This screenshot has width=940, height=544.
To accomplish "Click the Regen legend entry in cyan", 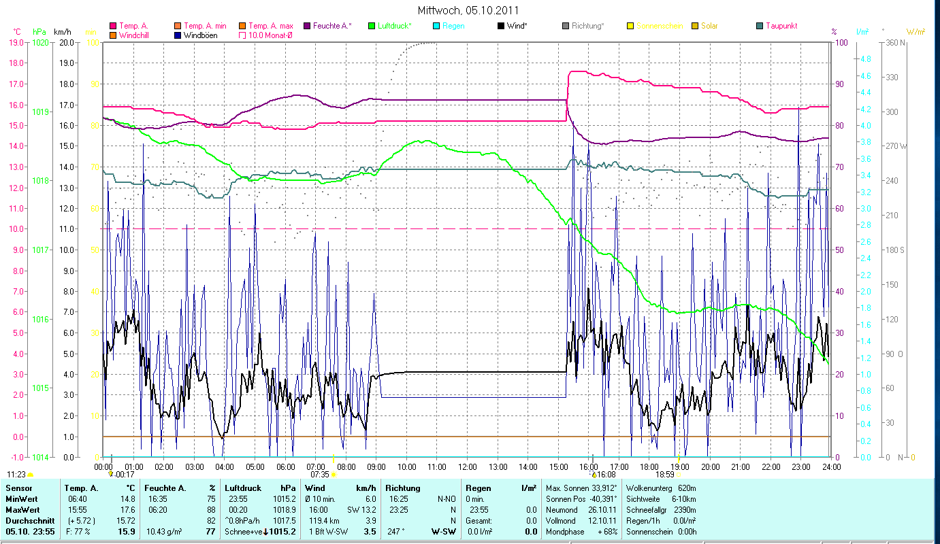I will (453, 26).
